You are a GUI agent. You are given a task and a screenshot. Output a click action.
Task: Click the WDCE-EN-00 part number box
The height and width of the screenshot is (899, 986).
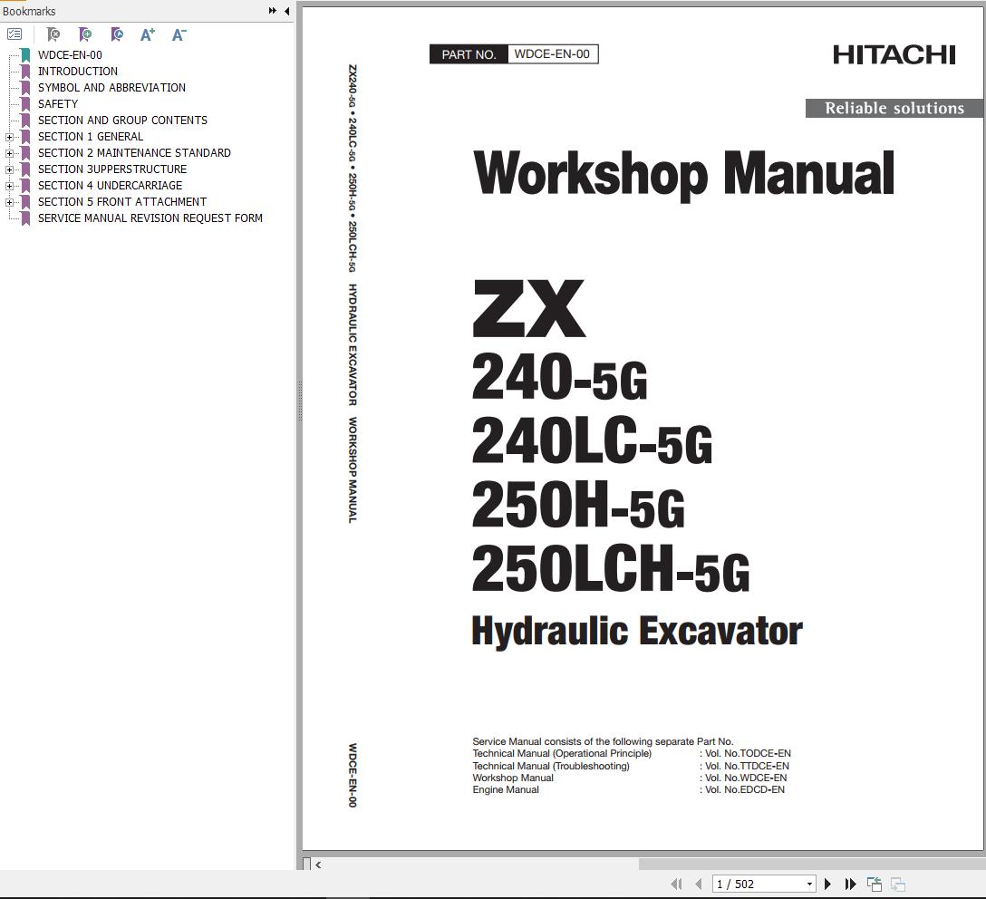click(552, 54)
